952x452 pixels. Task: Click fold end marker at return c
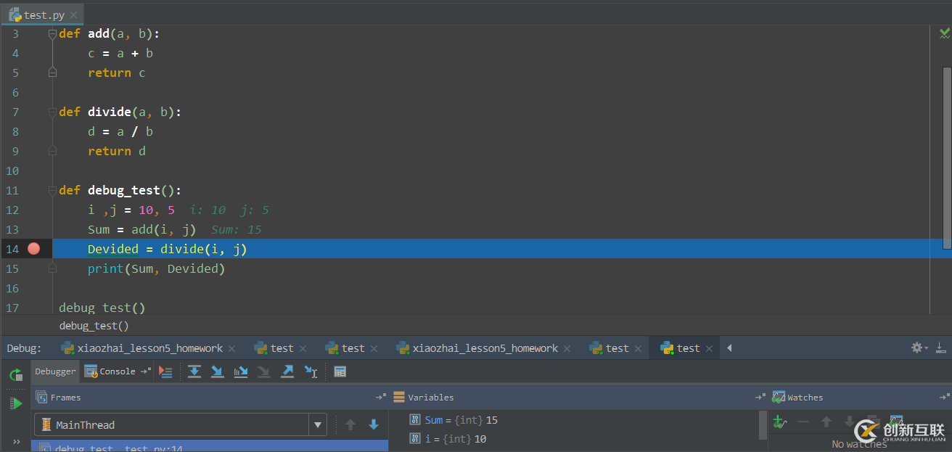click(x=52, y=73)
